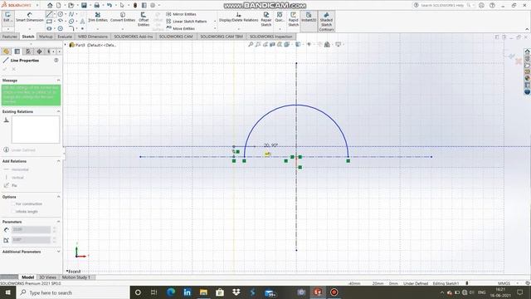
Task: Open the DimXpertManager panel tab
Action: point(39,51)
